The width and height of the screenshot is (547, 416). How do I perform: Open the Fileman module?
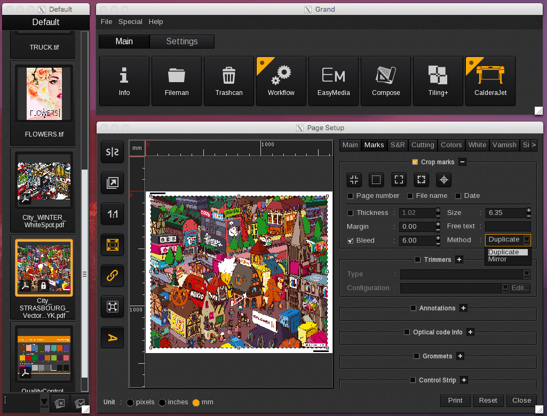177,81
